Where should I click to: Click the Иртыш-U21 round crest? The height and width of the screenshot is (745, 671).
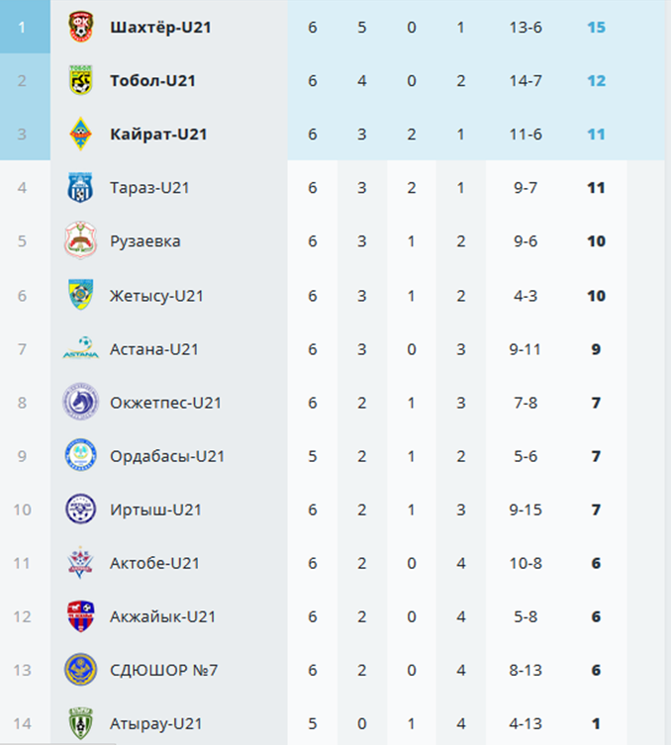pos(80,509)
